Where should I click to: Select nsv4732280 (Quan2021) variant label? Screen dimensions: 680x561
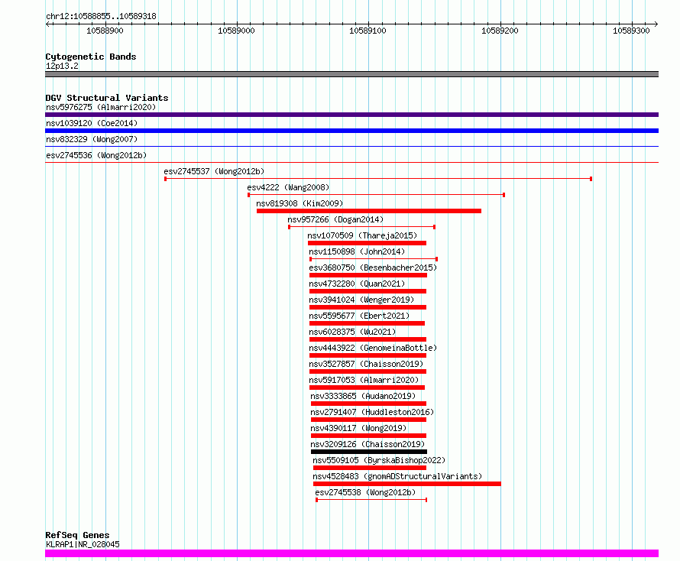tap(357, 284)
